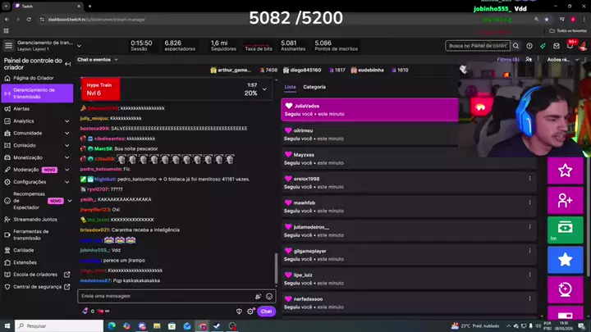The width and height of the screenshot is (591, 332).
Task: Click the green cash quick action tile
Action: pyautogui.click(x=565, y=230)
